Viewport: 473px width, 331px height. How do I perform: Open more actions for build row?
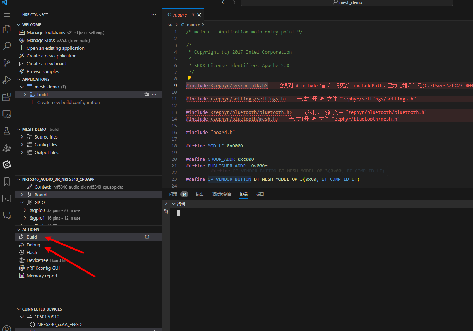pyautogui.click(x=154, y=94)
